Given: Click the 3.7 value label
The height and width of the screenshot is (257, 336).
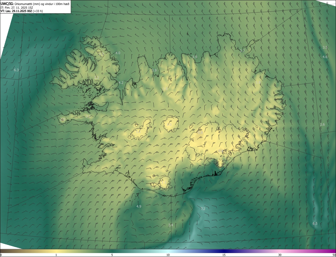Looking at the screenshot, I should (242, 51).
